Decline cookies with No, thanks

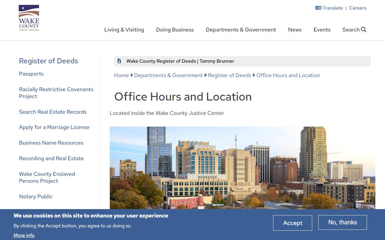click(343, 222)
